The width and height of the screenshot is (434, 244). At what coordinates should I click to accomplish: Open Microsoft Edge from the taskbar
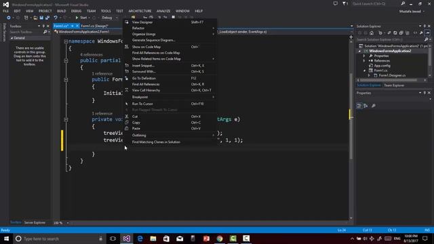click(140, 239)
